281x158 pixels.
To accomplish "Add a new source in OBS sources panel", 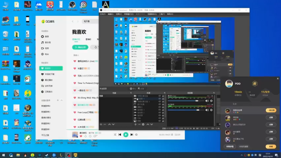I will [x=136, y=124].
